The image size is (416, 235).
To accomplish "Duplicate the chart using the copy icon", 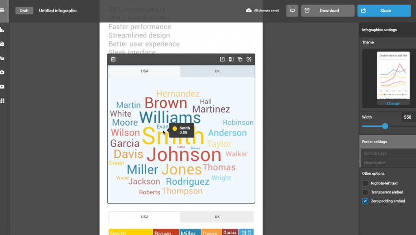I will tap(240, 59).
